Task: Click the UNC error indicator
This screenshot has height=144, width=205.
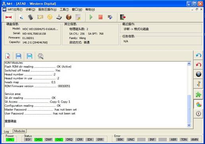Action: click(x=131, y=140)
